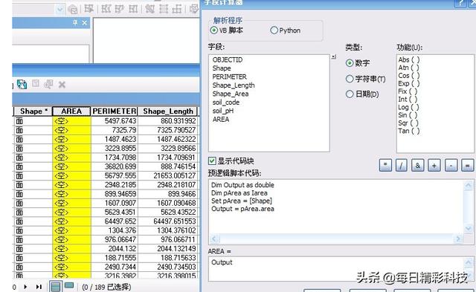Click the Shape * column header
This screenshot has width=476, height=292.
[33, 111]
